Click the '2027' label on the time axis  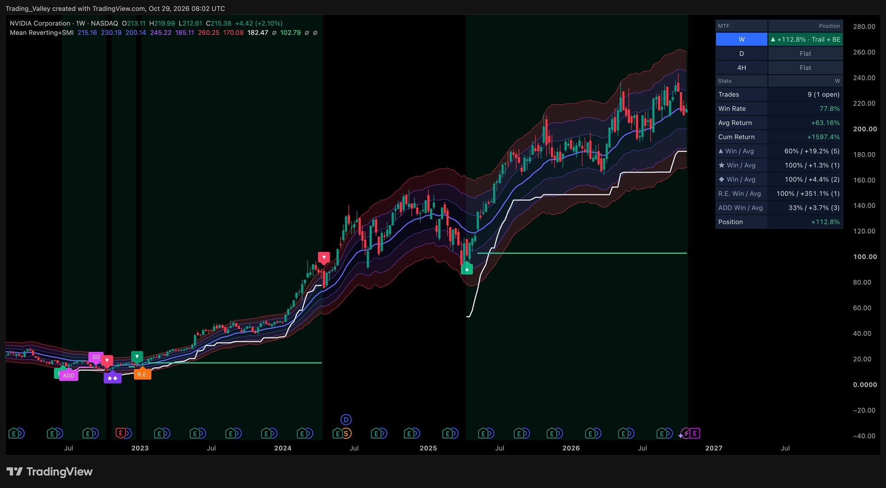(x=714, y=448)
